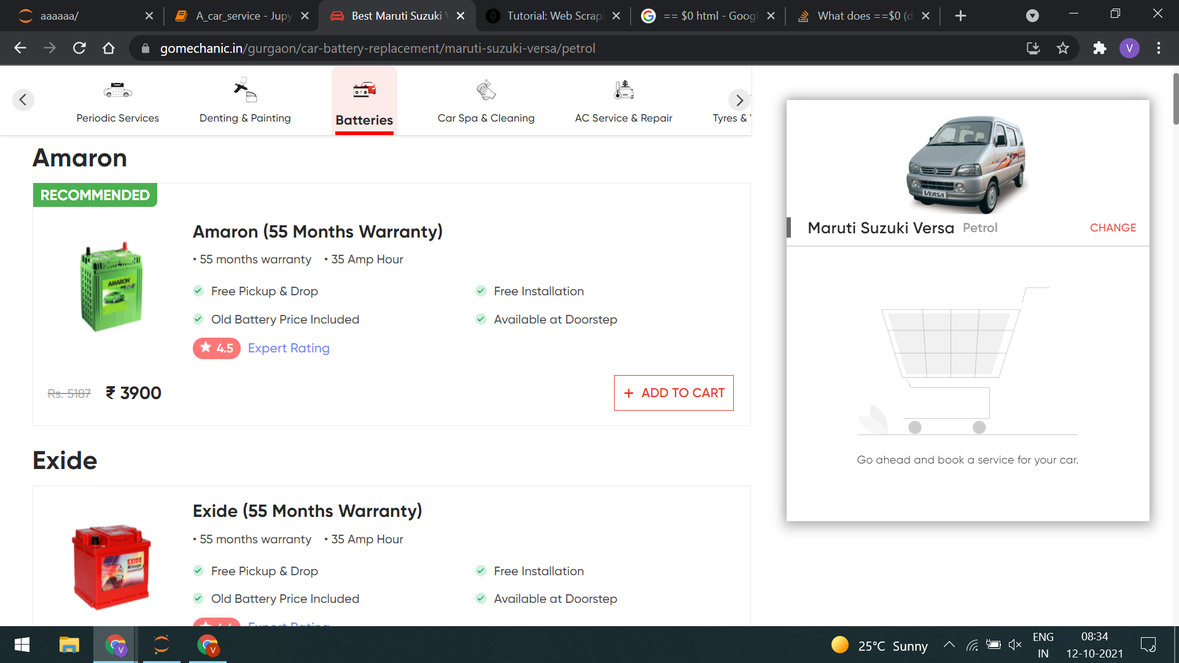The image size is (1179, 663).
Task: Open the battery status tray icon
Action: [993, 645]
